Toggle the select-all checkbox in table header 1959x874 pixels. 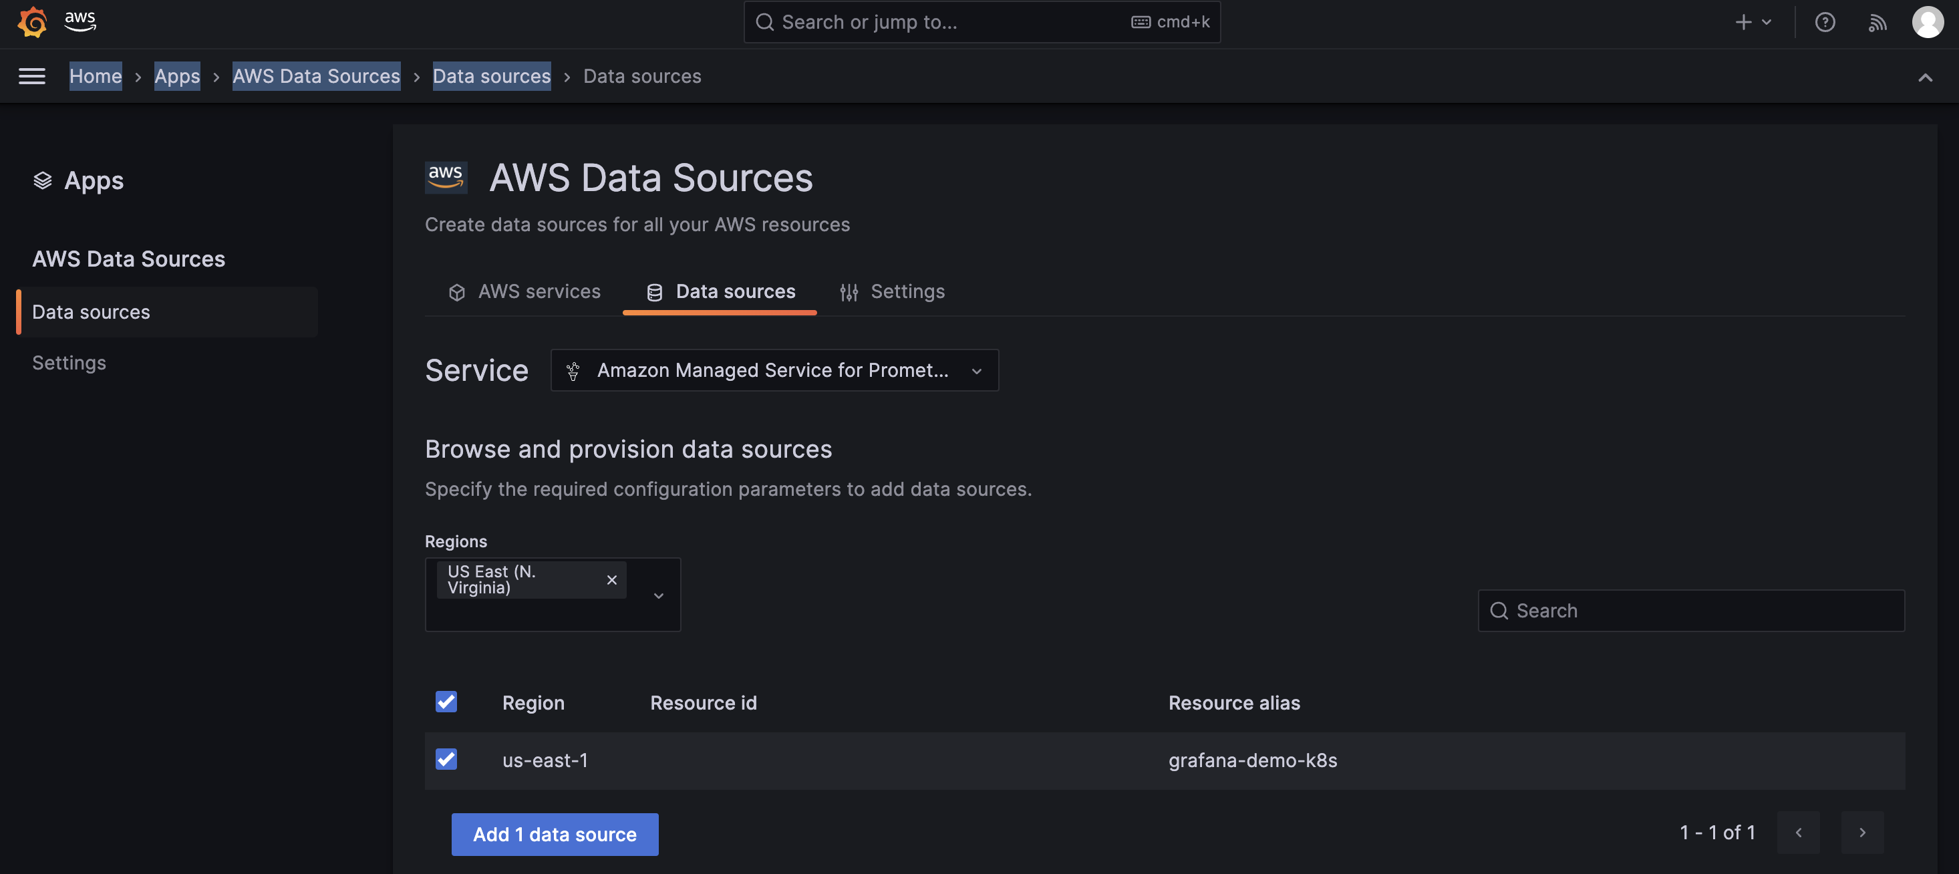tap(446, 702)
